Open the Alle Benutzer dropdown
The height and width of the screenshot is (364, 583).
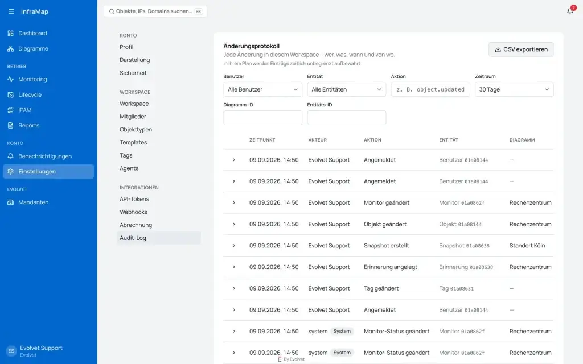click(262, 89)
